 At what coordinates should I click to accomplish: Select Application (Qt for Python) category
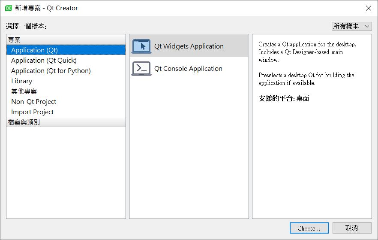click(66, 71)
